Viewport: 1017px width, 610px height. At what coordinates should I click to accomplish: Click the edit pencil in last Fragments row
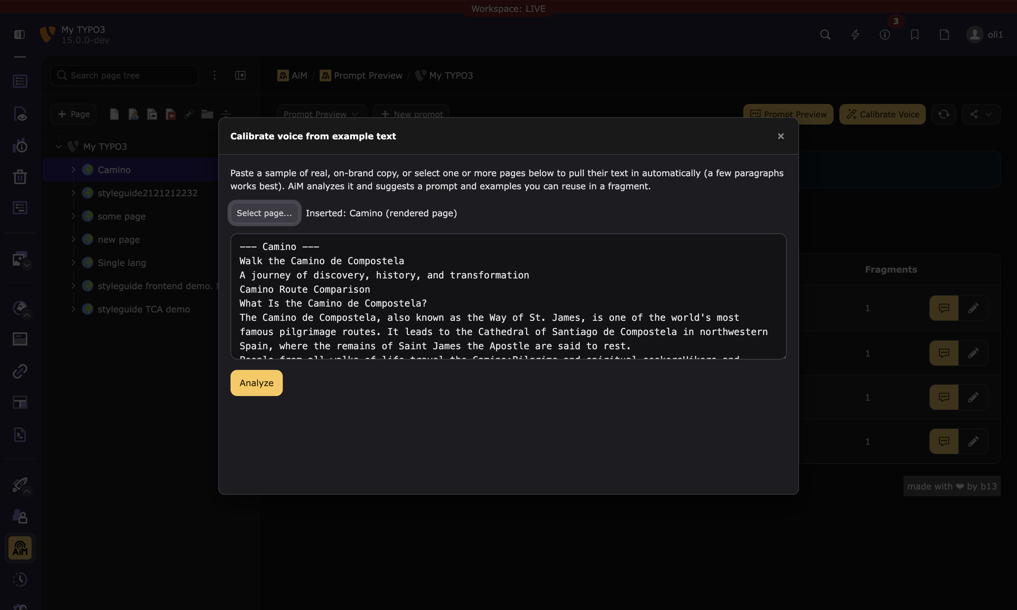973,442
